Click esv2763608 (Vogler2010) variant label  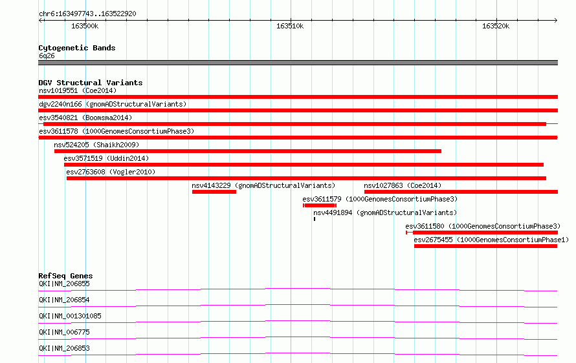coord(111,172)
